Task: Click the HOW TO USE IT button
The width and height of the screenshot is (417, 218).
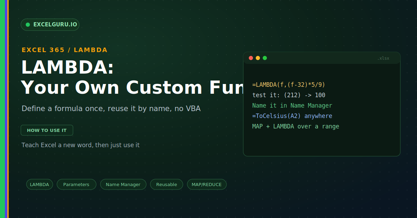Action: click(x=47, y=130)
